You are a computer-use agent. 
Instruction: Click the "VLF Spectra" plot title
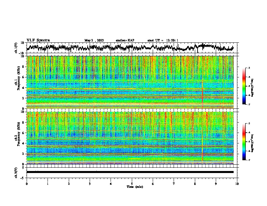click(x=38, y=40)
